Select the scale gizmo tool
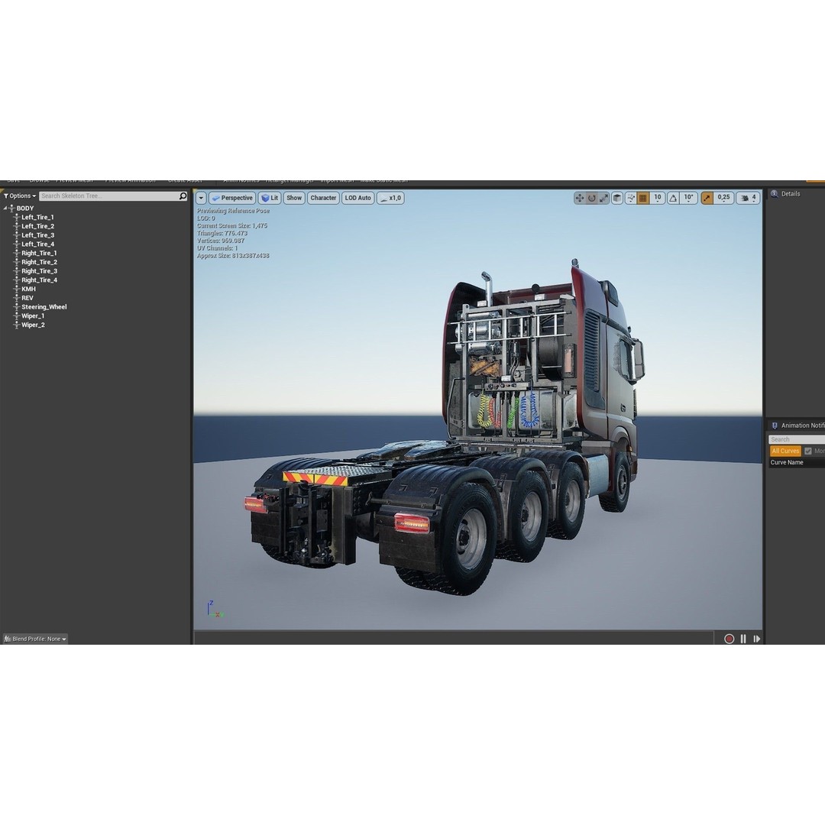The height and width of the screenshot is (825, 825). pos(603,198)
